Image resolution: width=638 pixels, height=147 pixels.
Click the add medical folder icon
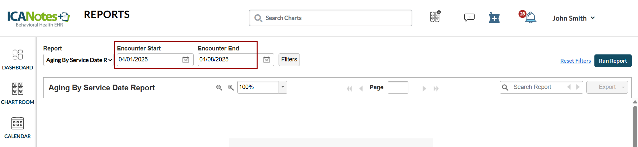pyautogui.click(x=494, y=18)
